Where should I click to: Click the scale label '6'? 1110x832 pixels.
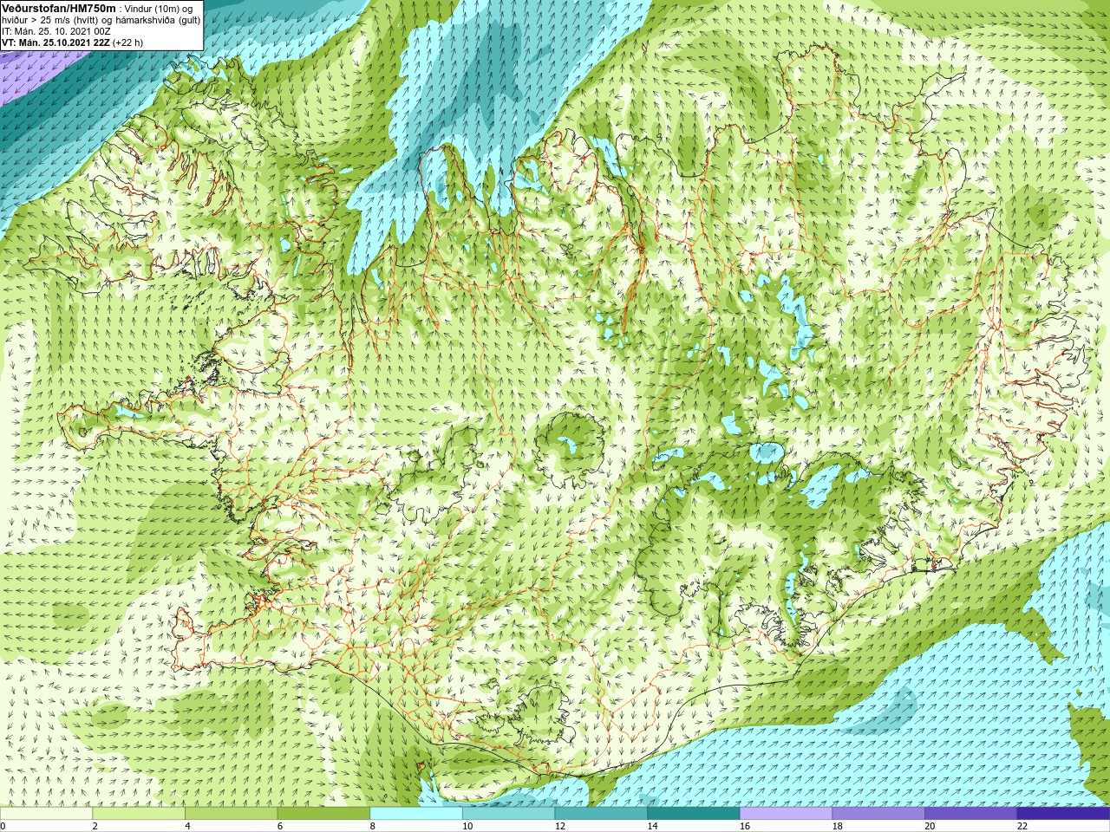(x=280, y=826)
